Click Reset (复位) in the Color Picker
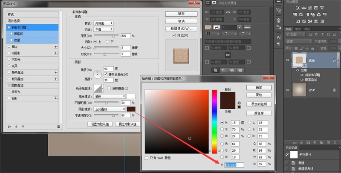Viewport: 341px width, 173px height. (259, 95)
